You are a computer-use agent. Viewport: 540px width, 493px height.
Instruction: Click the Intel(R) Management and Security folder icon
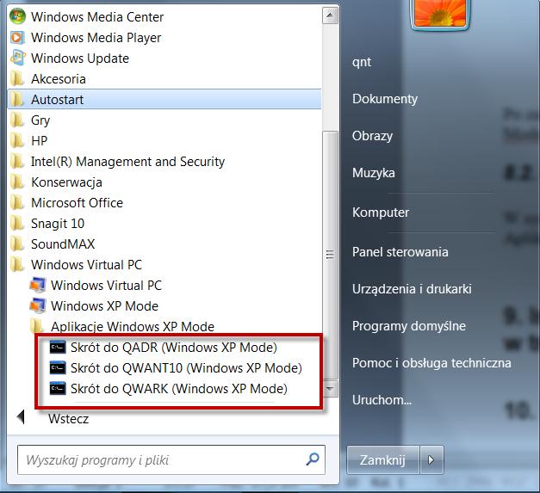click(17, 162)
